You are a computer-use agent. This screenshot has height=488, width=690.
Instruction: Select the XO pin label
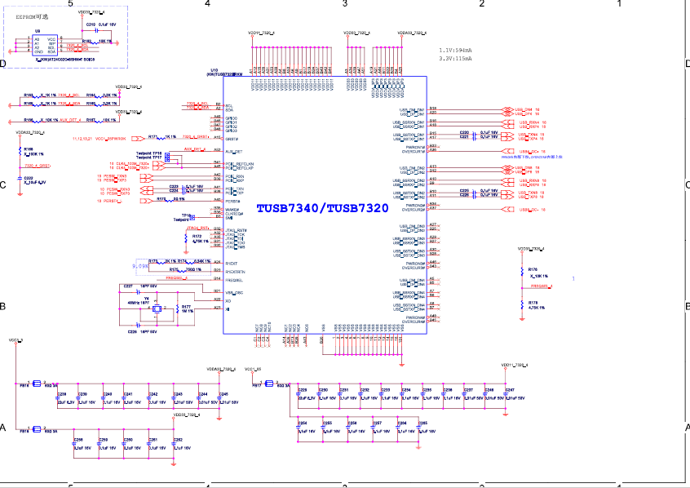[228, 301]
